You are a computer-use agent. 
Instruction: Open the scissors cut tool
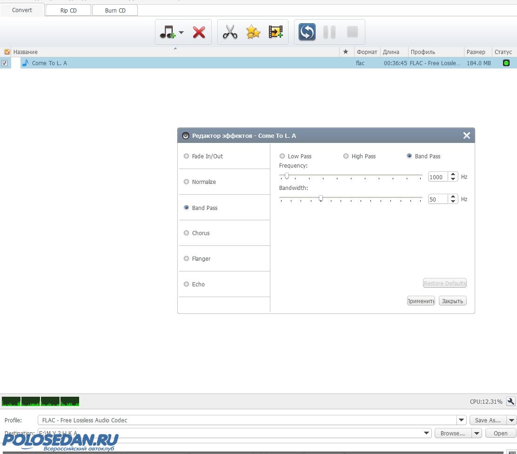[230, 32]
